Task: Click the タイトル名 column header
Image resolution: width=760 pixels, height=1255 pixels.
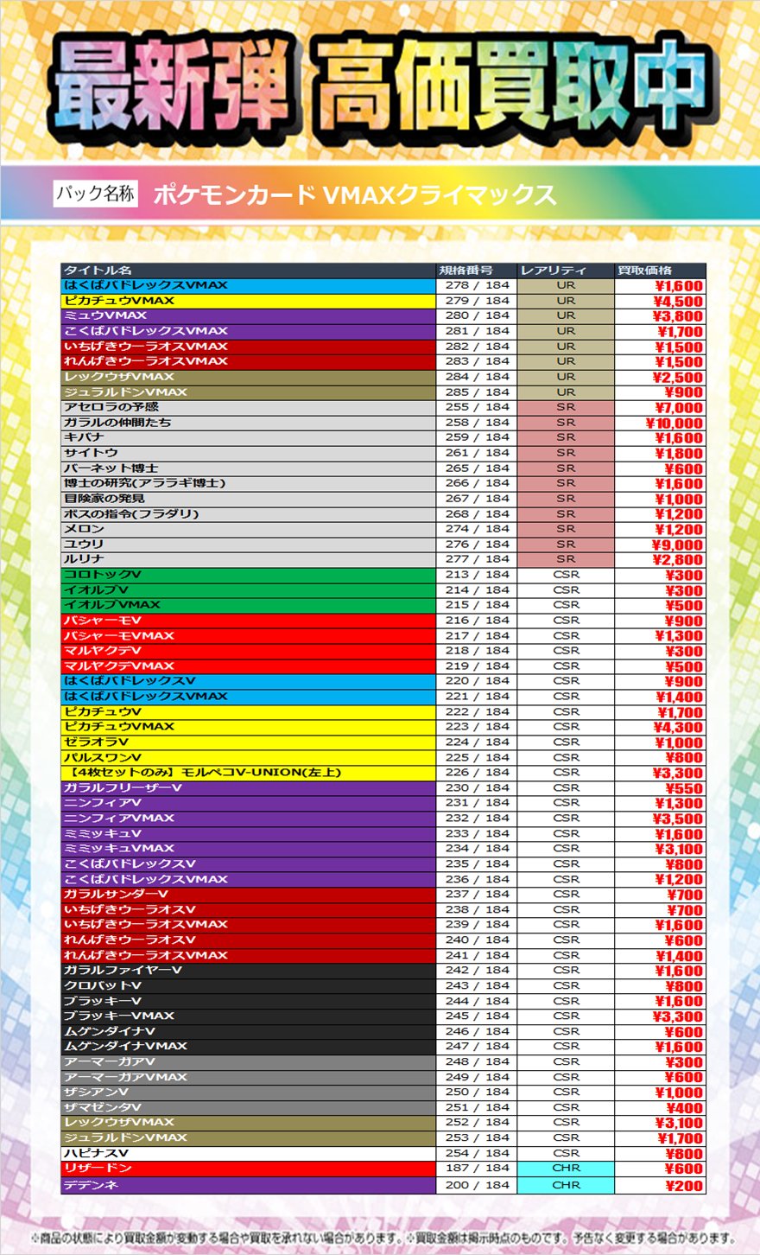Action: click(x=249, y=271)
